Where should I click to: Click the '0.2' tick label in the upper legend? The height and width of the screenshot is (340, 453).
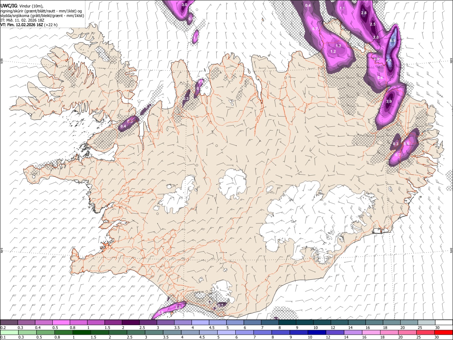(3, 328)
